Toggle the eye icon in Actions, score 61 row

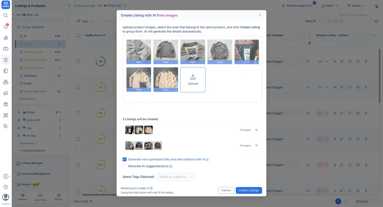[358, 87]
